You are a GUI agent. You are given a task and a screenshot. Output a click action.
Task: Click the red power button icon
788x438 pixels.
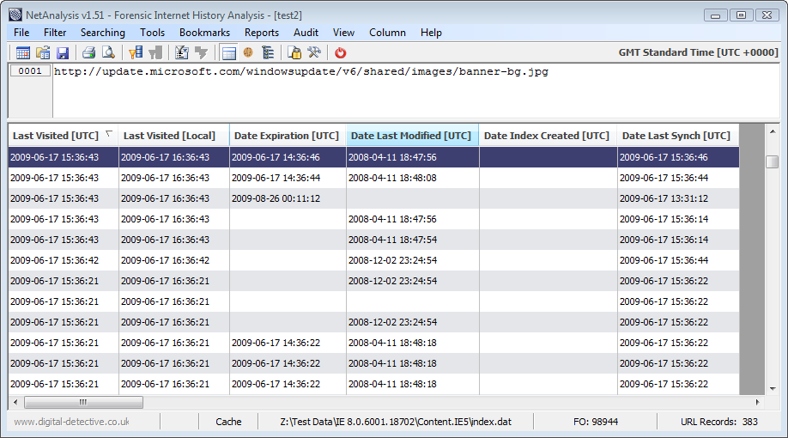click(x=341, y=52)
